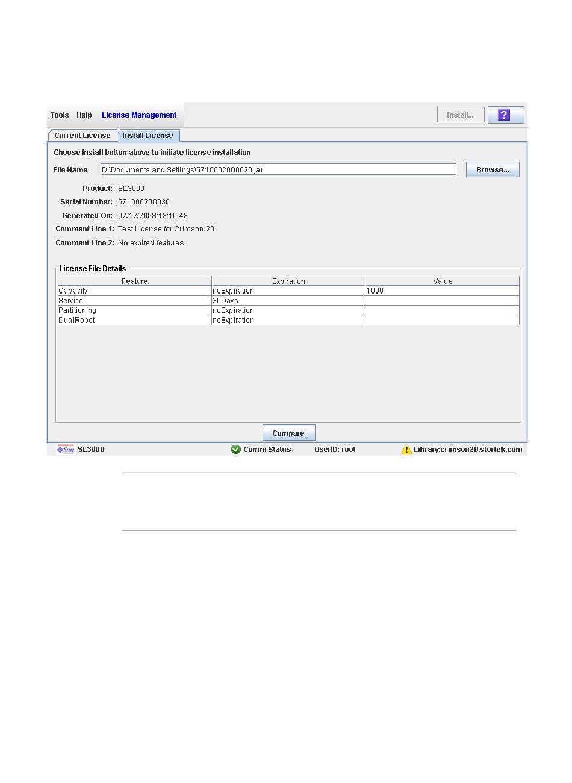Viewport: 572px width, 783px height.
Task: Select the DualRobot feature row
Action: tap(288, 320)
